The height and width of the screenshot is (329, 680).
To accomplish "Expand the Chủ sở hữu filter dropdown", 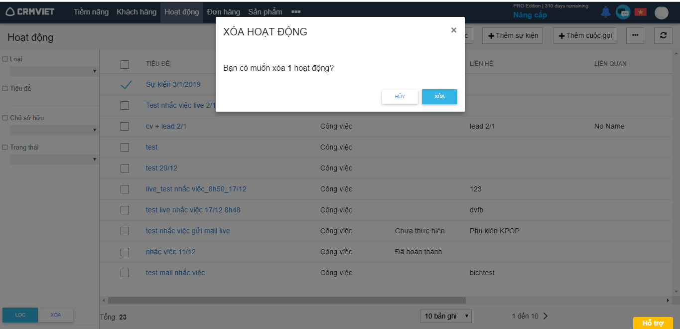I will tap(53, 130).
